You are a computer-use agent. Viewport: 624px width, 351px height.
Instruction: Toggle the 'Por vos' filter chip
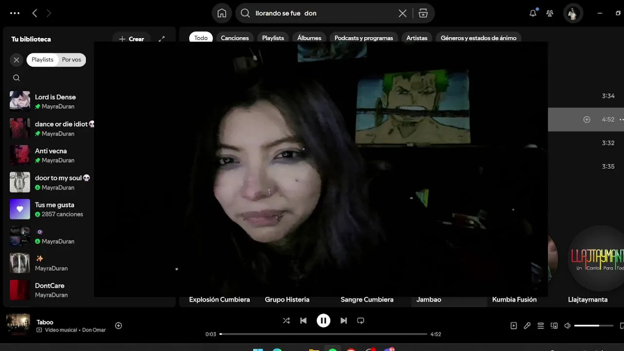pyautogui.click(x=72, y=59)
